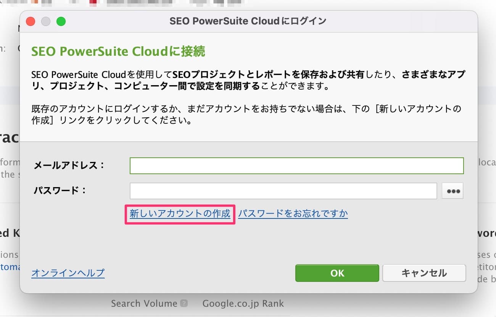Click the メールアドレス input field
Viewport: 496px width, 317px height.
(296, 166)
